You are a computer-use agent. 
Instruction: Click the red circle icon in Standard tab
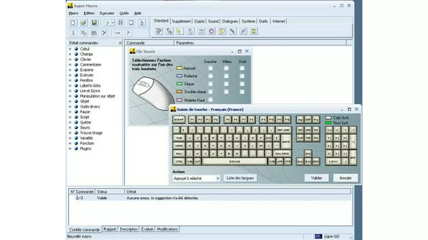click(212, 31)
